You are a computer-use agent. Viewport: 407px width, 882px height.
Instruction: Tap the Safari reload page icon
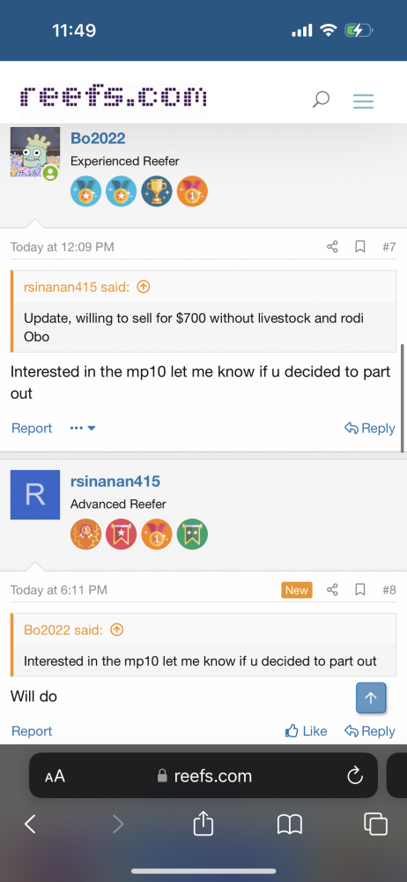tap(355, 777)
